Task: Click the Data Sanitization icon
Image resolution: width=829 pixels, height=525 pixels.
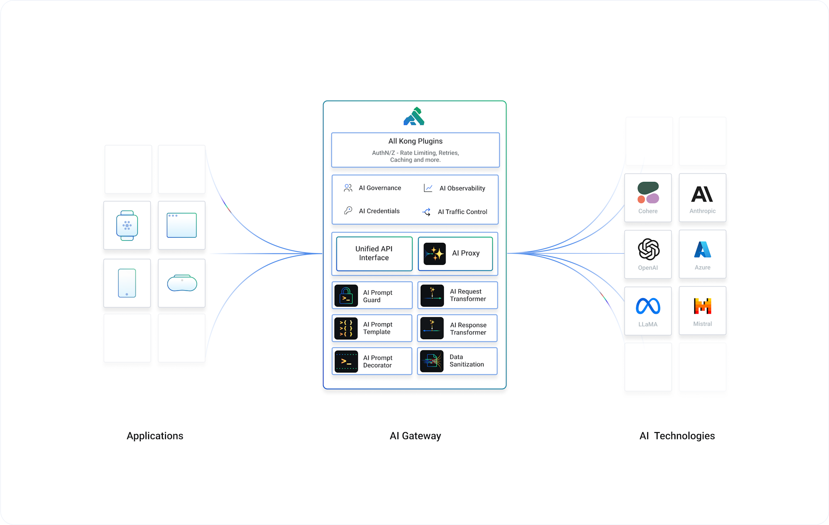Action: (x=431, y=361)
